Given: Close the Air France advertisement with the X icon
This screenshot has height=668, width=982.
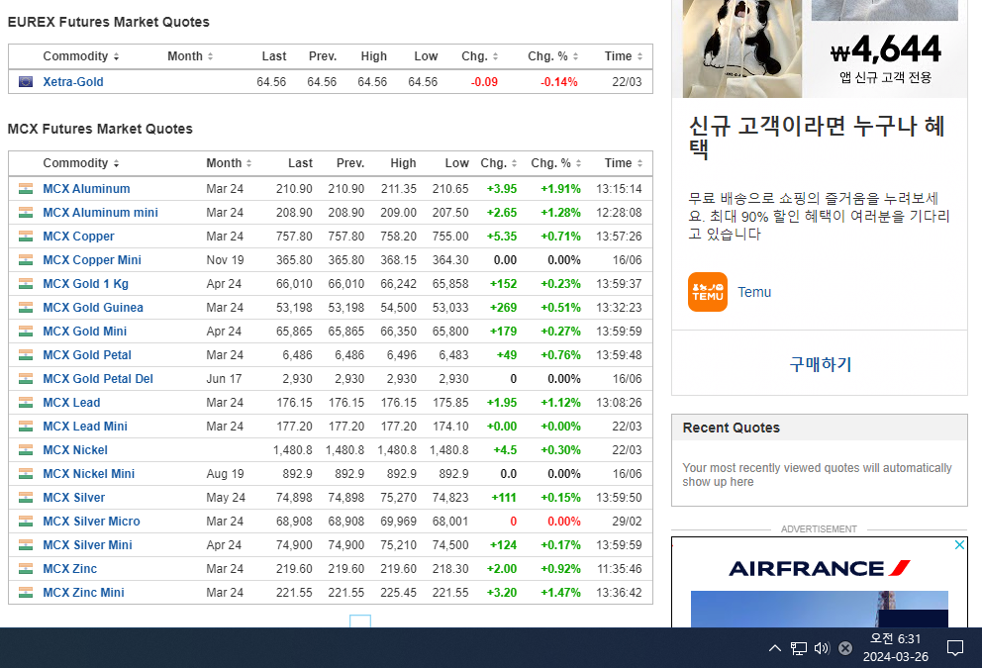Looking at the screenshot, I should [x=959, y=544].
